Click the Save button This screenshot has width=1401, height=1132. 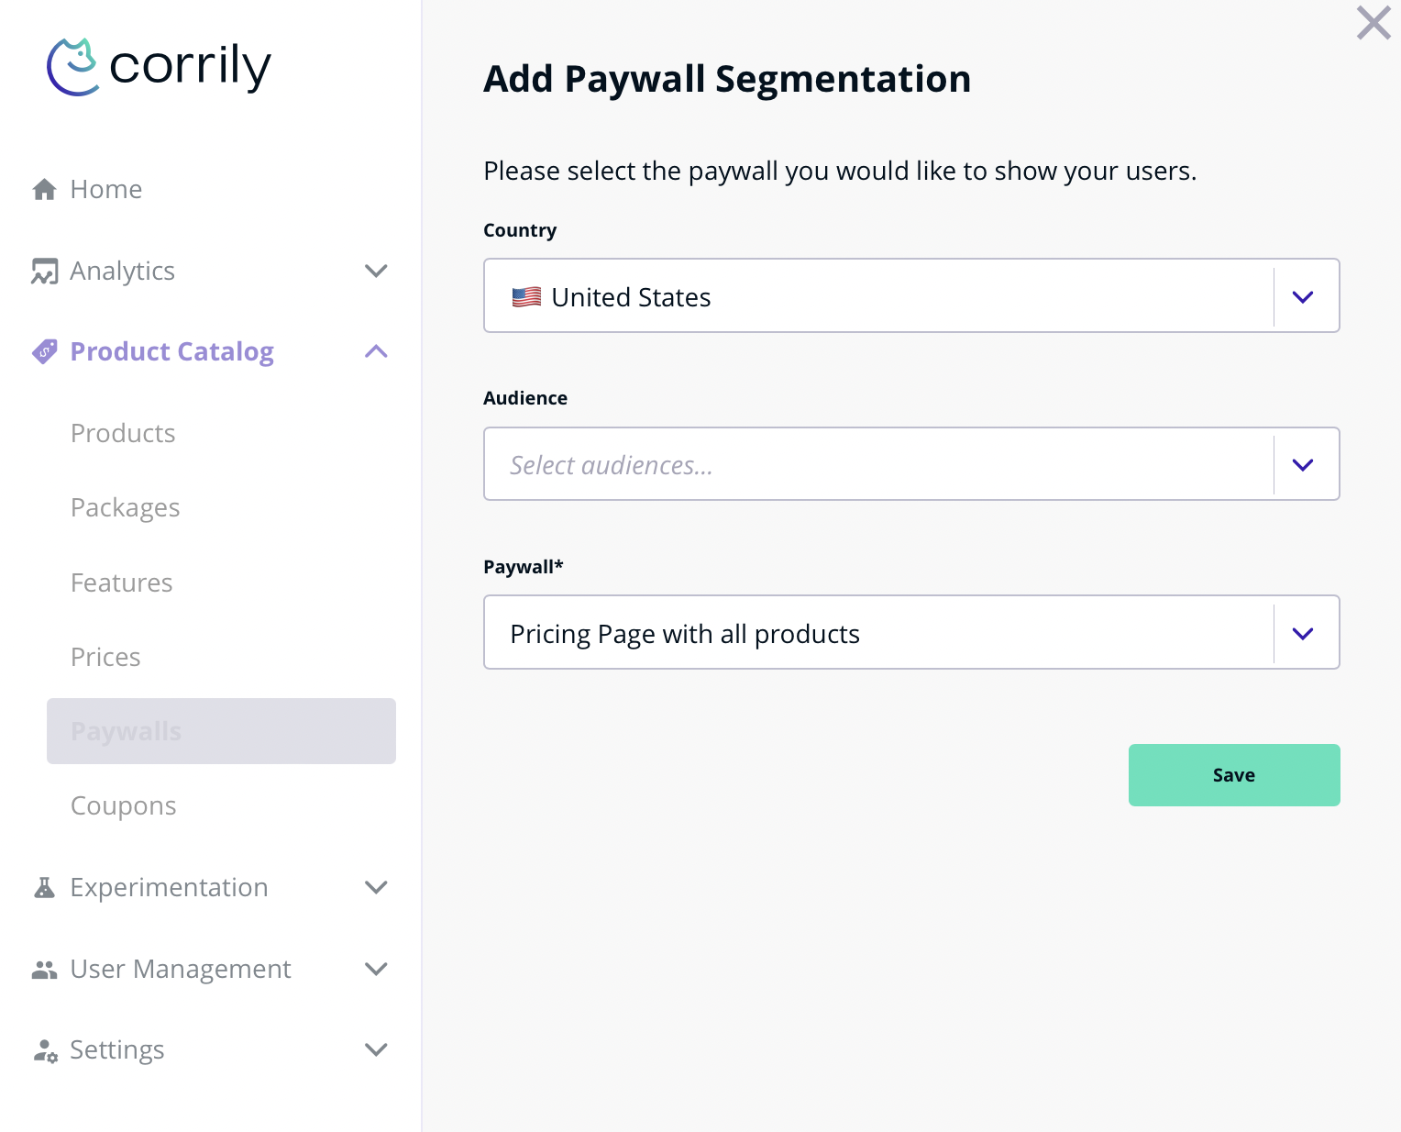[x=1233, y=775]
